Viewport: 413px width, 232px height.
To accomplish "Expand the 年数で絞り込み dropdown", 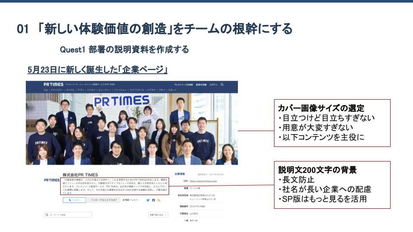I will [x=158, y=215].
